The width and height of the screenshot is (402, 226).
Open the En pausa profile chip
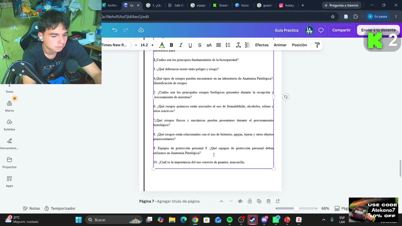pos(378,17)
